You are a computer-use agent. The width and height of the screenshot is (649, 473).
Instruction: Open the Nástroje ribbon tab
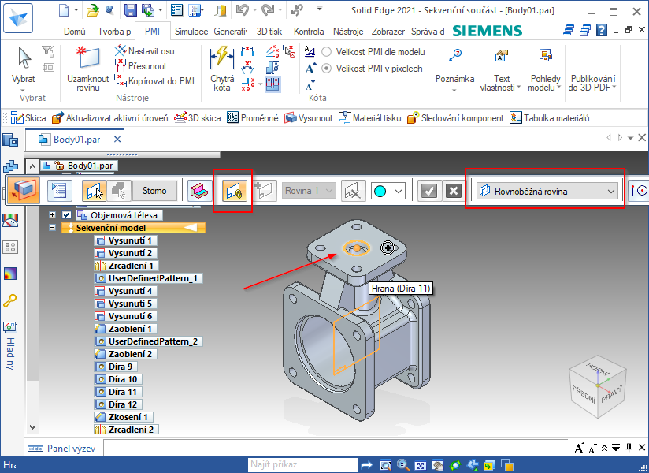348,32
